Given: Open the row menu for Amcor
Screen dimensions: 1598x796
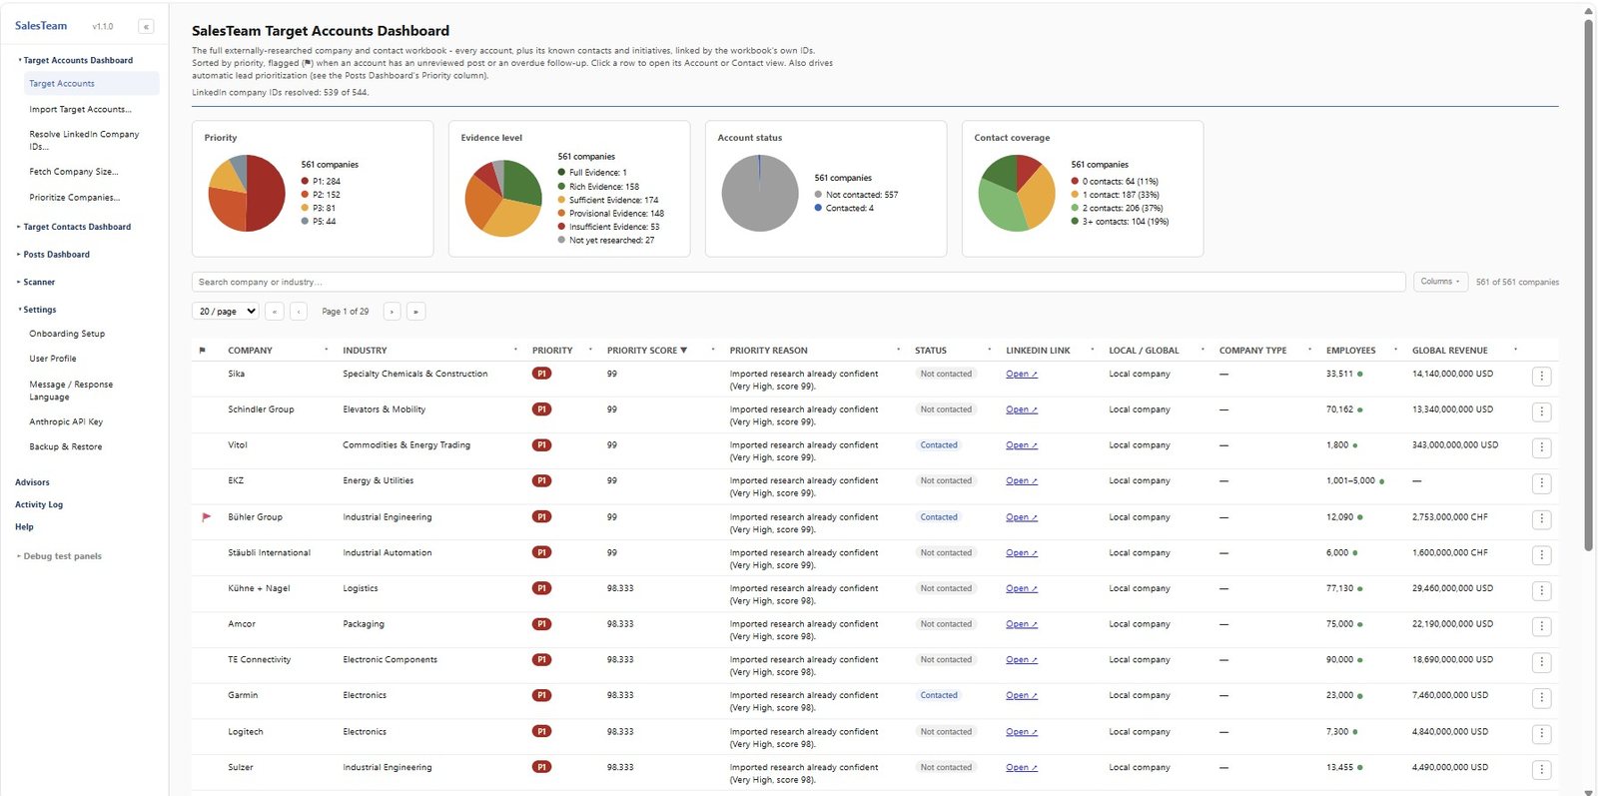Looking at the screenshot, I should (x=1542, y=626).
